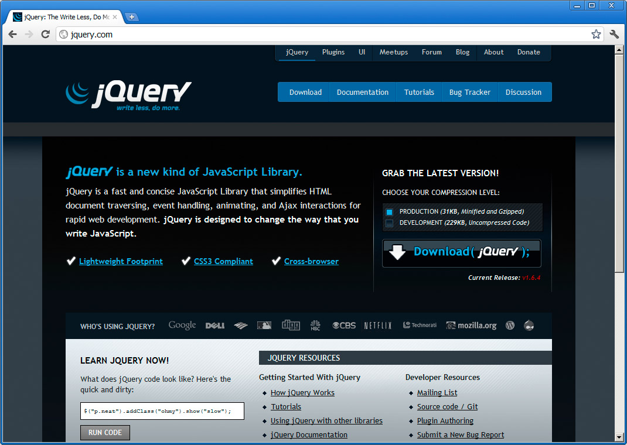Open Blog in the top navigation

[x=463, y=52]
